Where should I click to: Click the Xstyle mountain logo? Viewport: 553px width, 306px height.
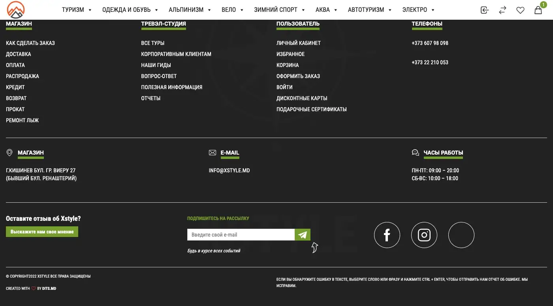pyautogui.click(x=16, y=10)
